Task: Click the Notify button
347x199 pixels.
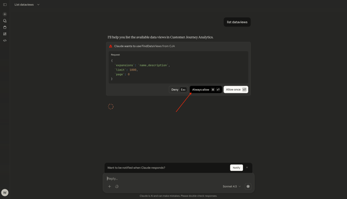Action: coord(236,168)
